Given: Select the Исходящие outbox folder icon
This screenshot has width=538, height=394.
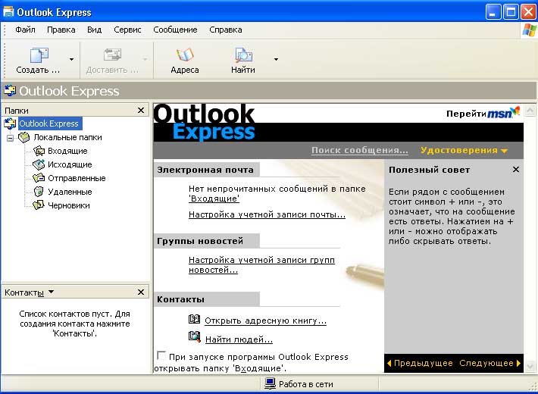Looking at the screenshot, I should [x=39, y=164].
